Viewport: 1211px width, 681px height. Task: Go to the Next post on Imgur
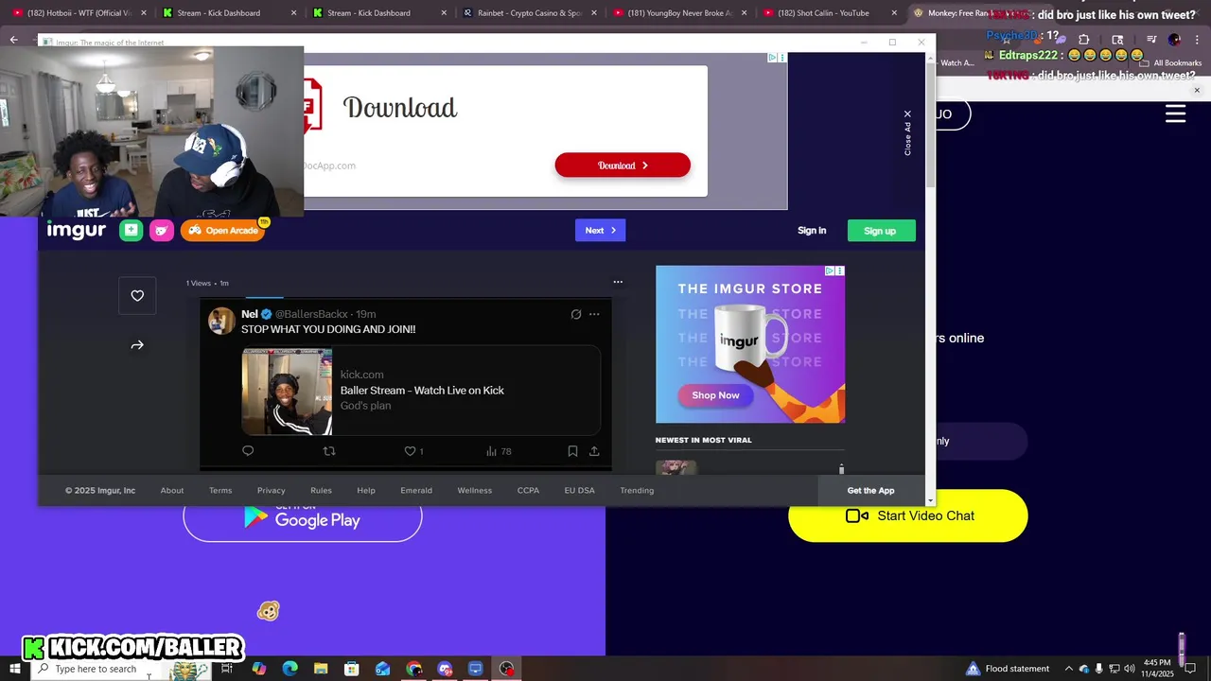coord(600,230)
